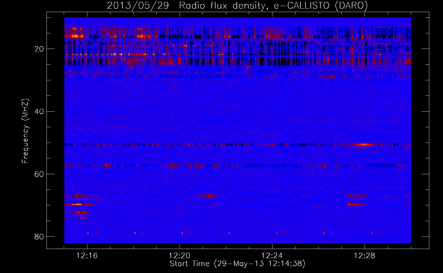Click the "12:24" time tick label
This screenshot has width=443, height=273.
(272, 256)
